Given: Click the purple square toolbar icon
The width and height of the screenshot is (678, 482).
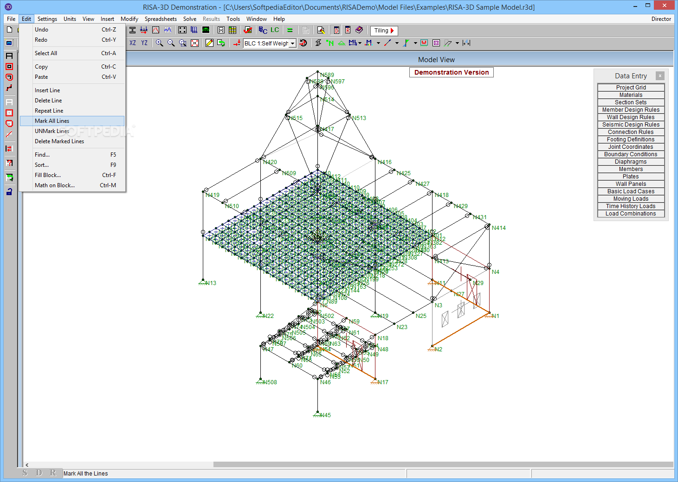Looking at the screenshot, I should coord(436,43).
